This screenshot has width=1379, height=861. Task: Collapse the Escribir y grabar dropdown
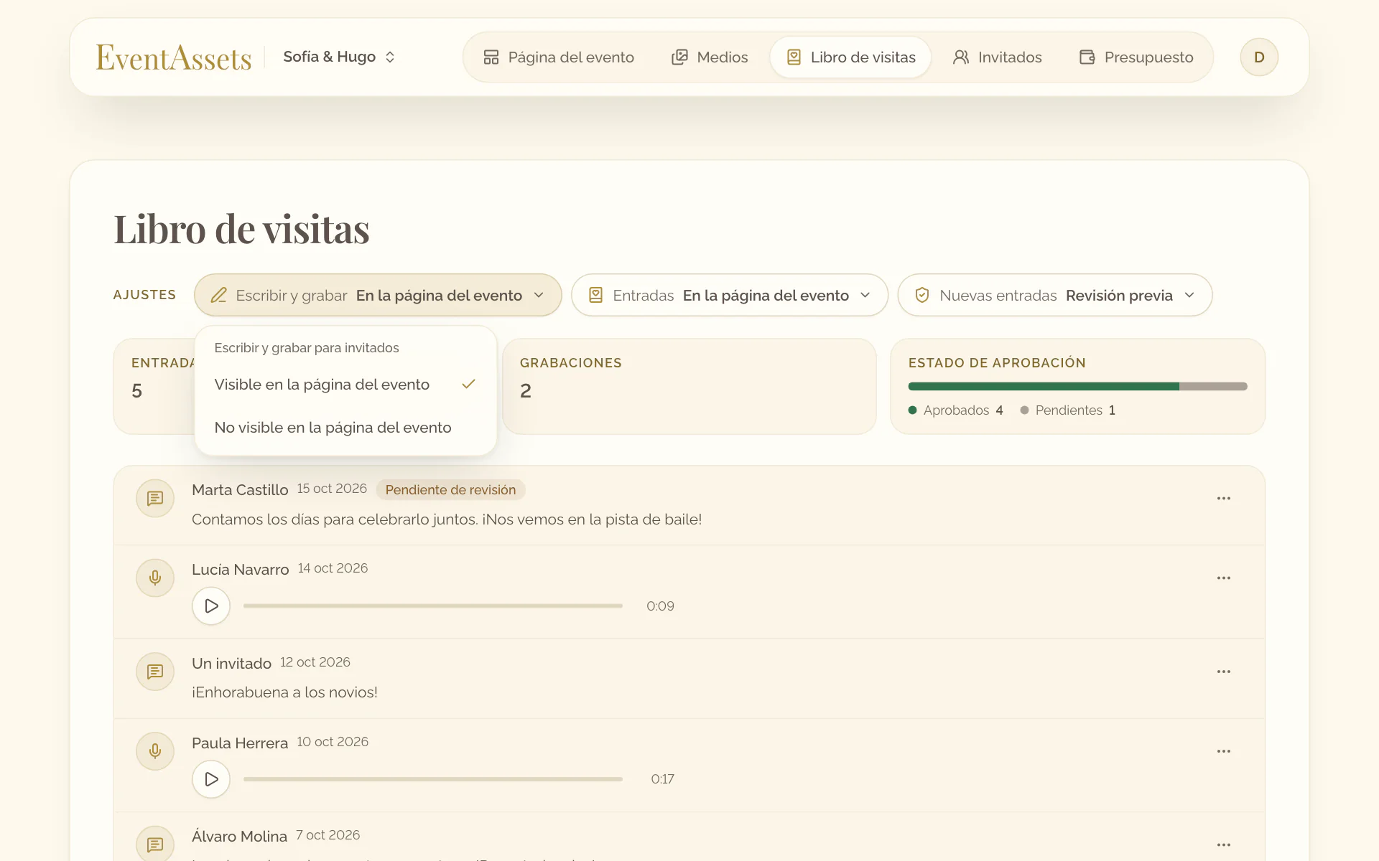click(378, 295)
